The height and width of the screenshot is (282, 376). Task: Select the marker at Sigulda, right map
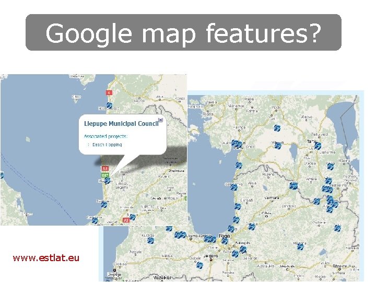tap(252, 226)
